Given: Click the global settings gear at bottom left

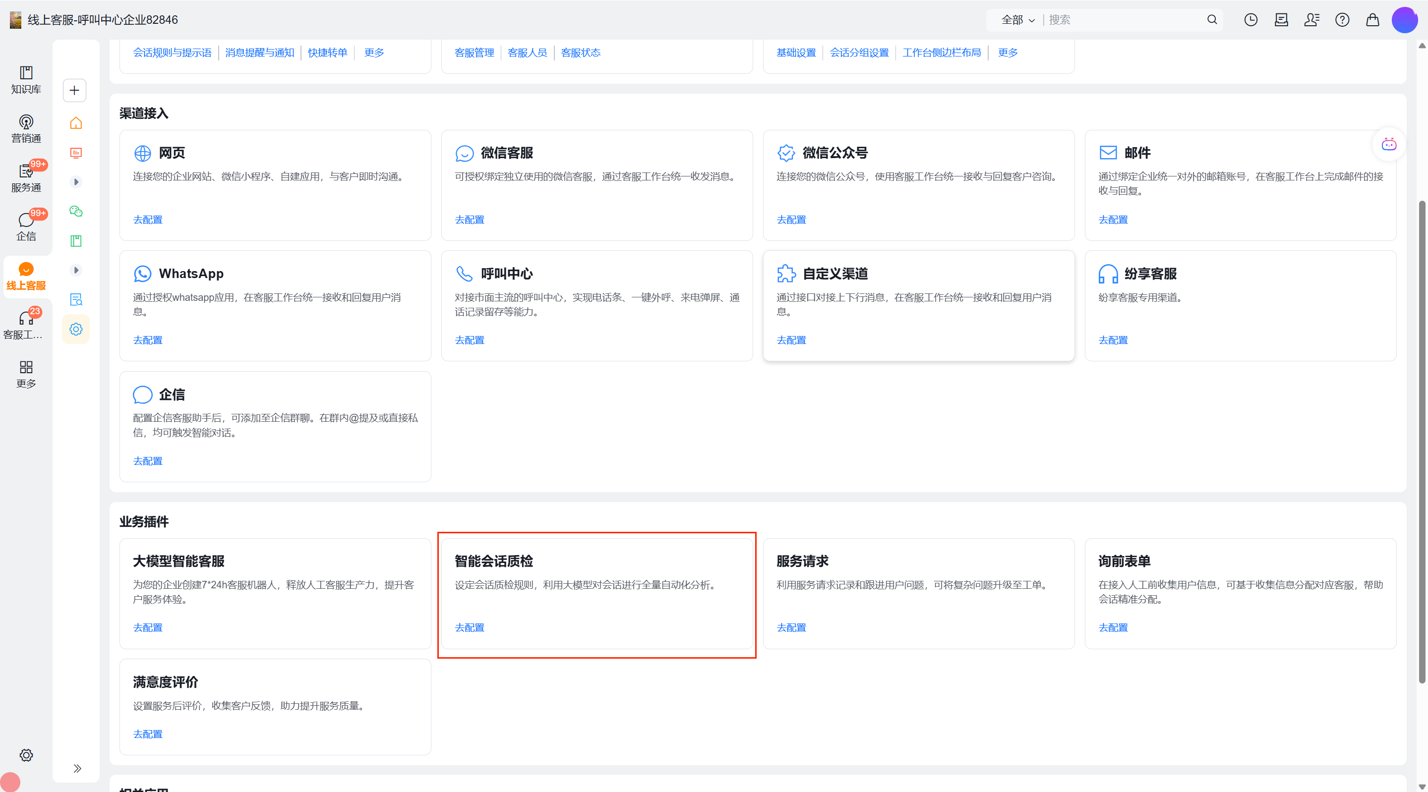Looking at the screenshot, I should pos(26,755).
